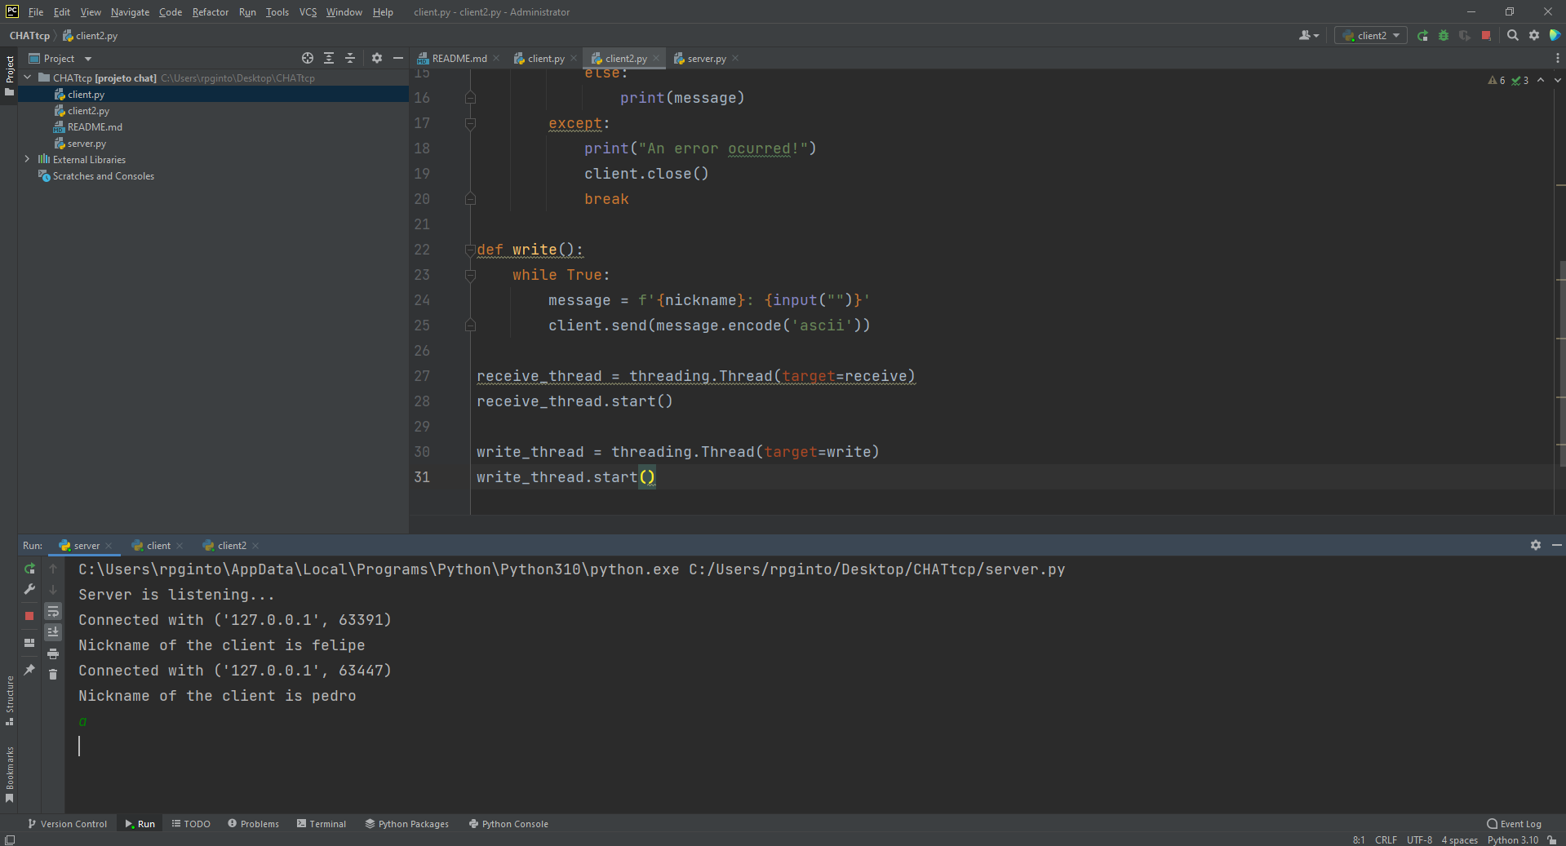The height and width of the screenshot is (846, 1566).
Task: Open the Python Packages tool window
Action: pos(406,823)
